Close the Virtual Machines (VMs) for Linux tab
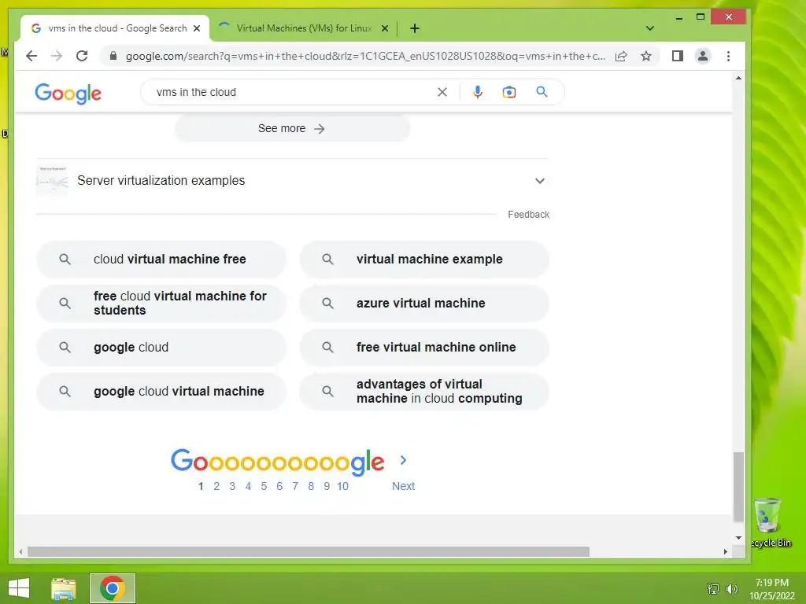This screenshot has height=604, width=806. (x=384, y=28)
